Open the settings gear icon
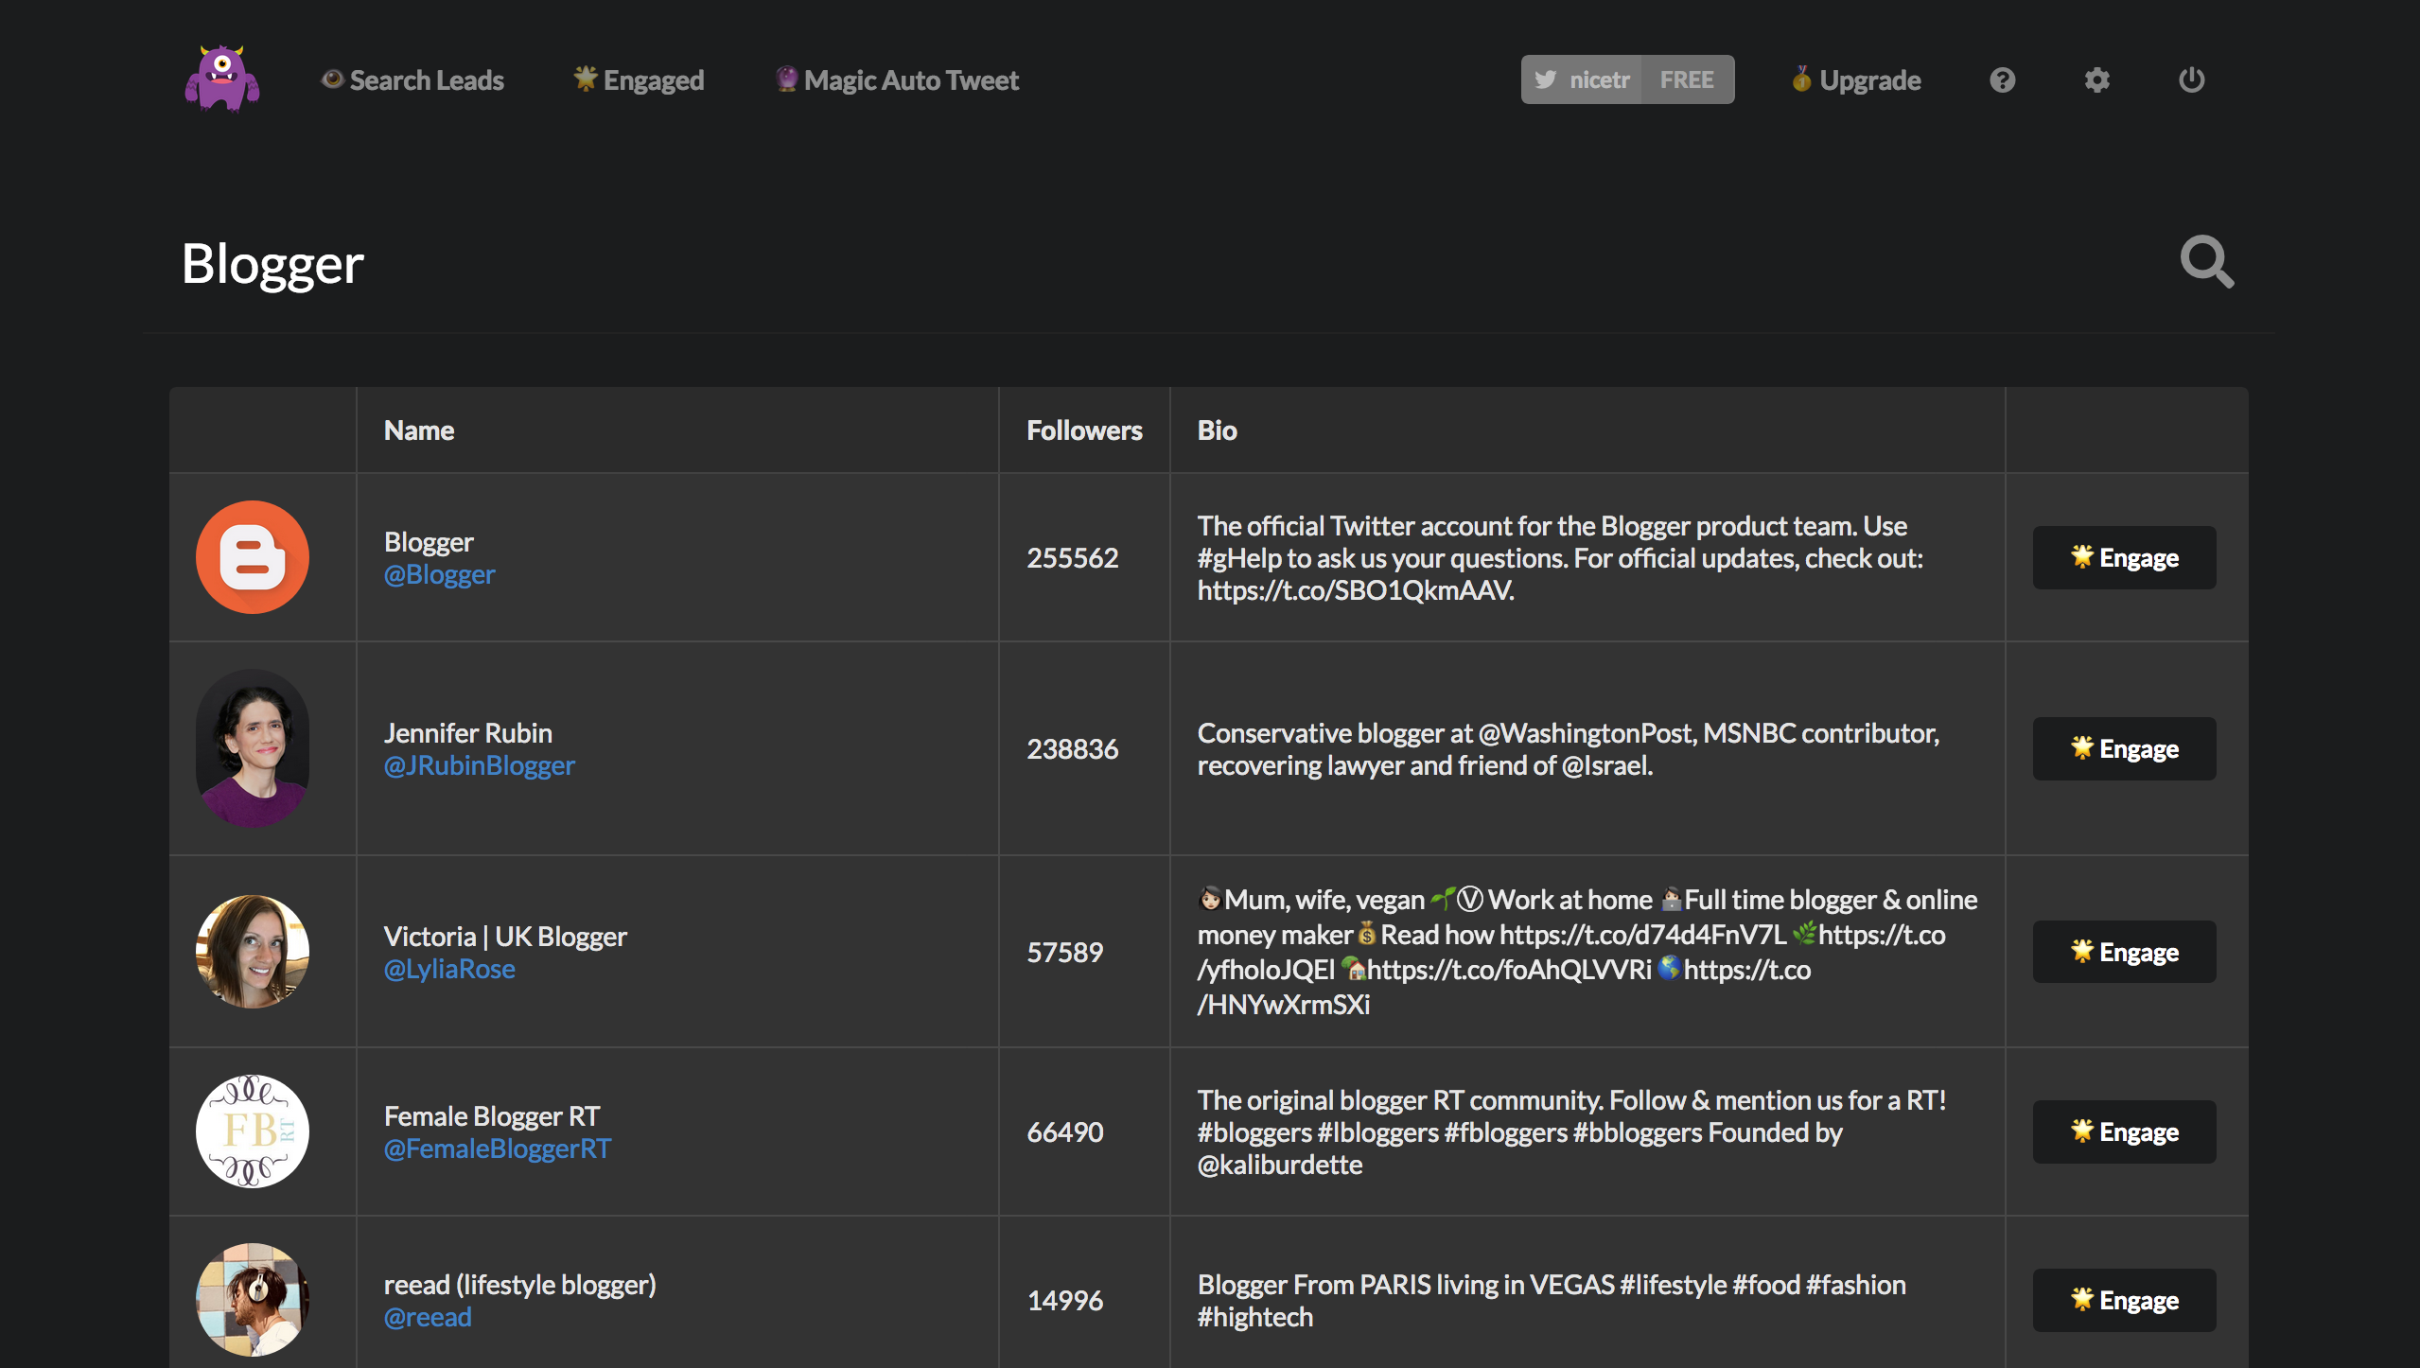This screenshot has height=1368, width=2420. pyautogui.click(x=2096, y=80)
